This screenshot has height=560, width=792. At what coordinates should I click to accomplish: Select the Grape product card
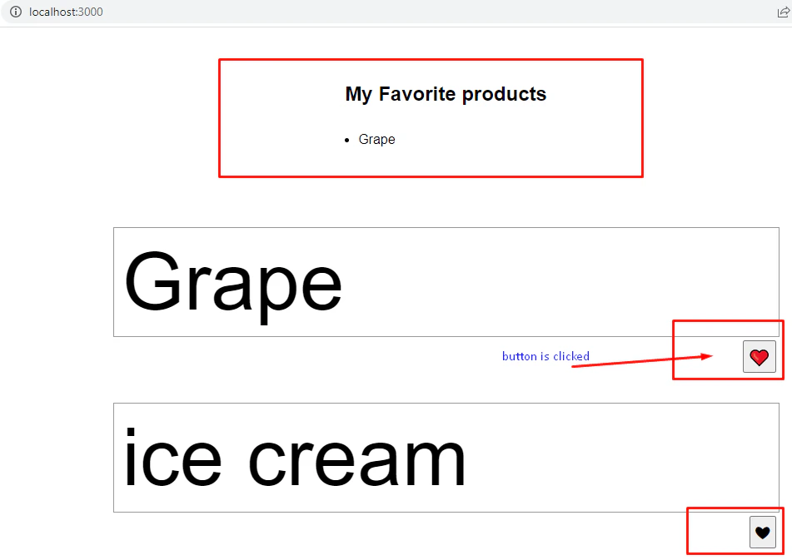446,282
